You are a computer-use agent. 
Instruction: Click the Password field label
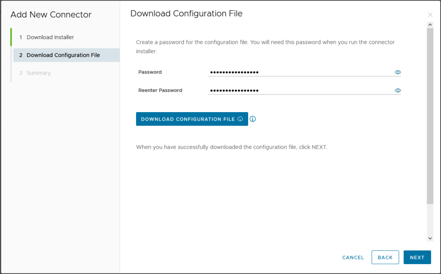pyautogui.click(x=150, y=72)
